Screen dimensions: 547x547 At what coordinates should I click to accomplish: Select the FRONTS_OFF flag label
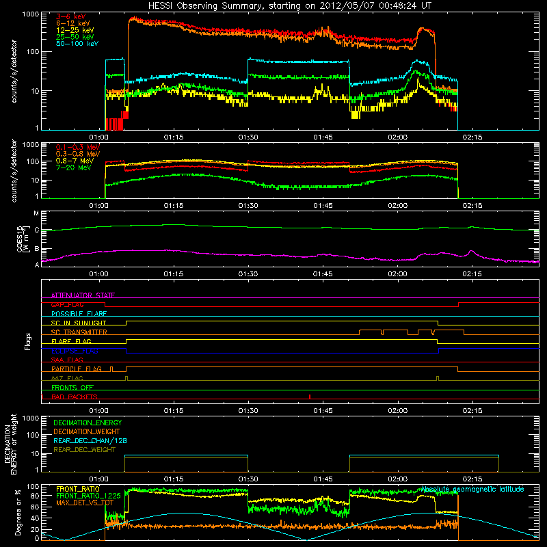coord(72,387)
